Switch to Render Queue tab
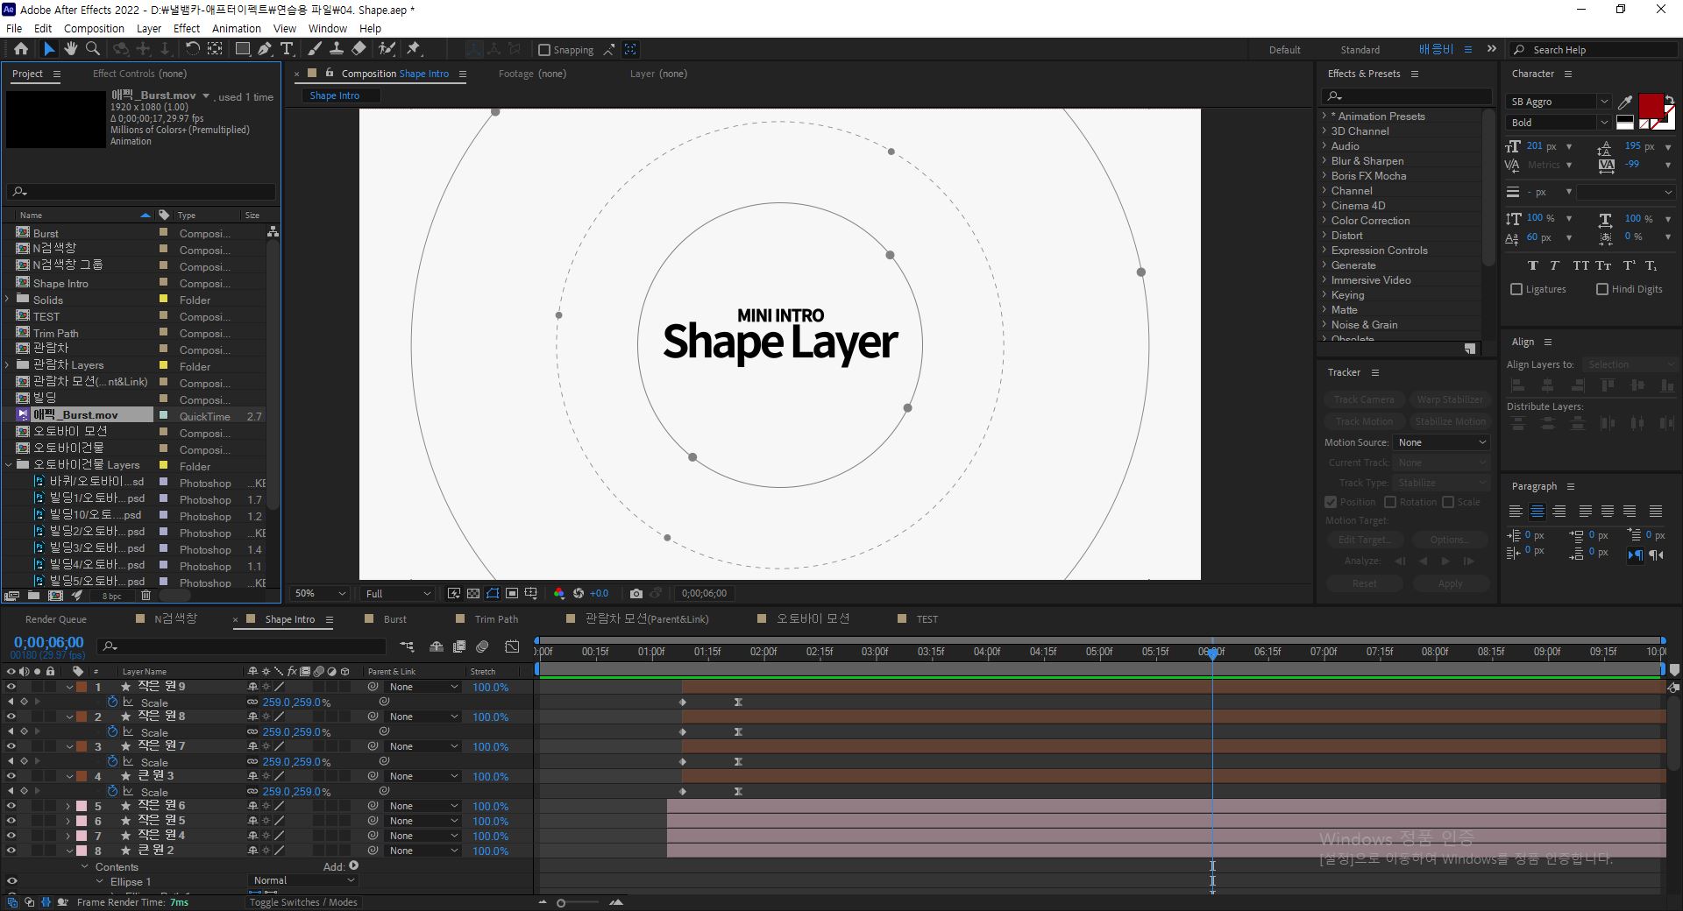 pos(56,618)
